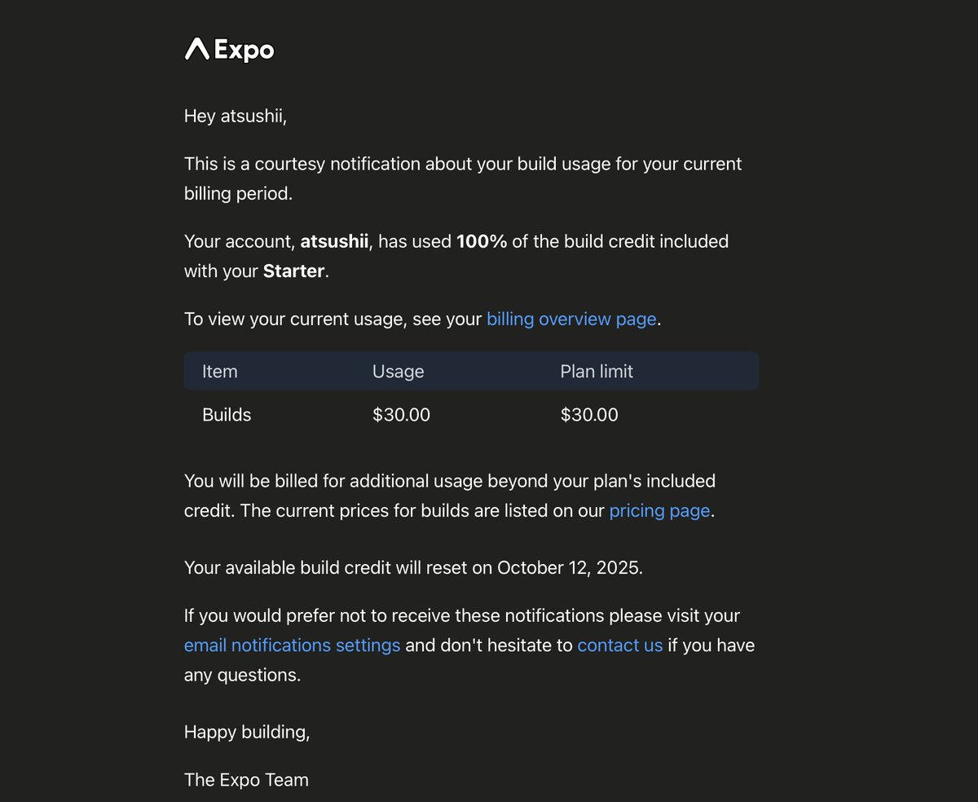Click the Hey atsushii greeting line

[x=236, y=116]
